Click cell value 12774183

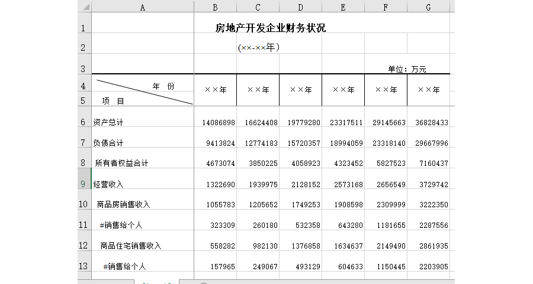point(261,143)
